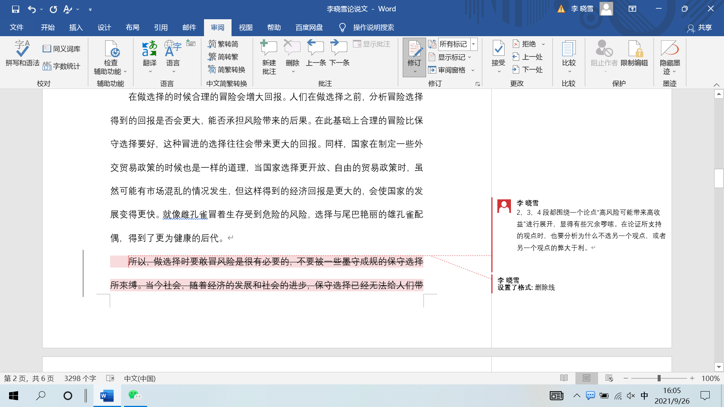Open Windows search from the taskbar

coord(41,396)
